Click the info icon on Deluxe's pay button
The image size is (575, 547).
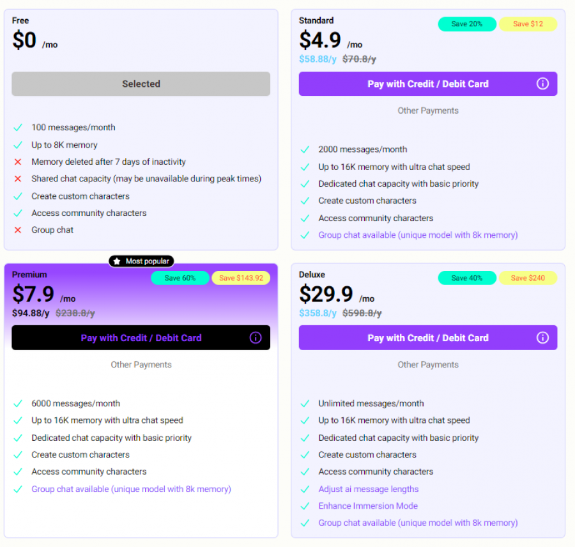click(x=542, y=337)
